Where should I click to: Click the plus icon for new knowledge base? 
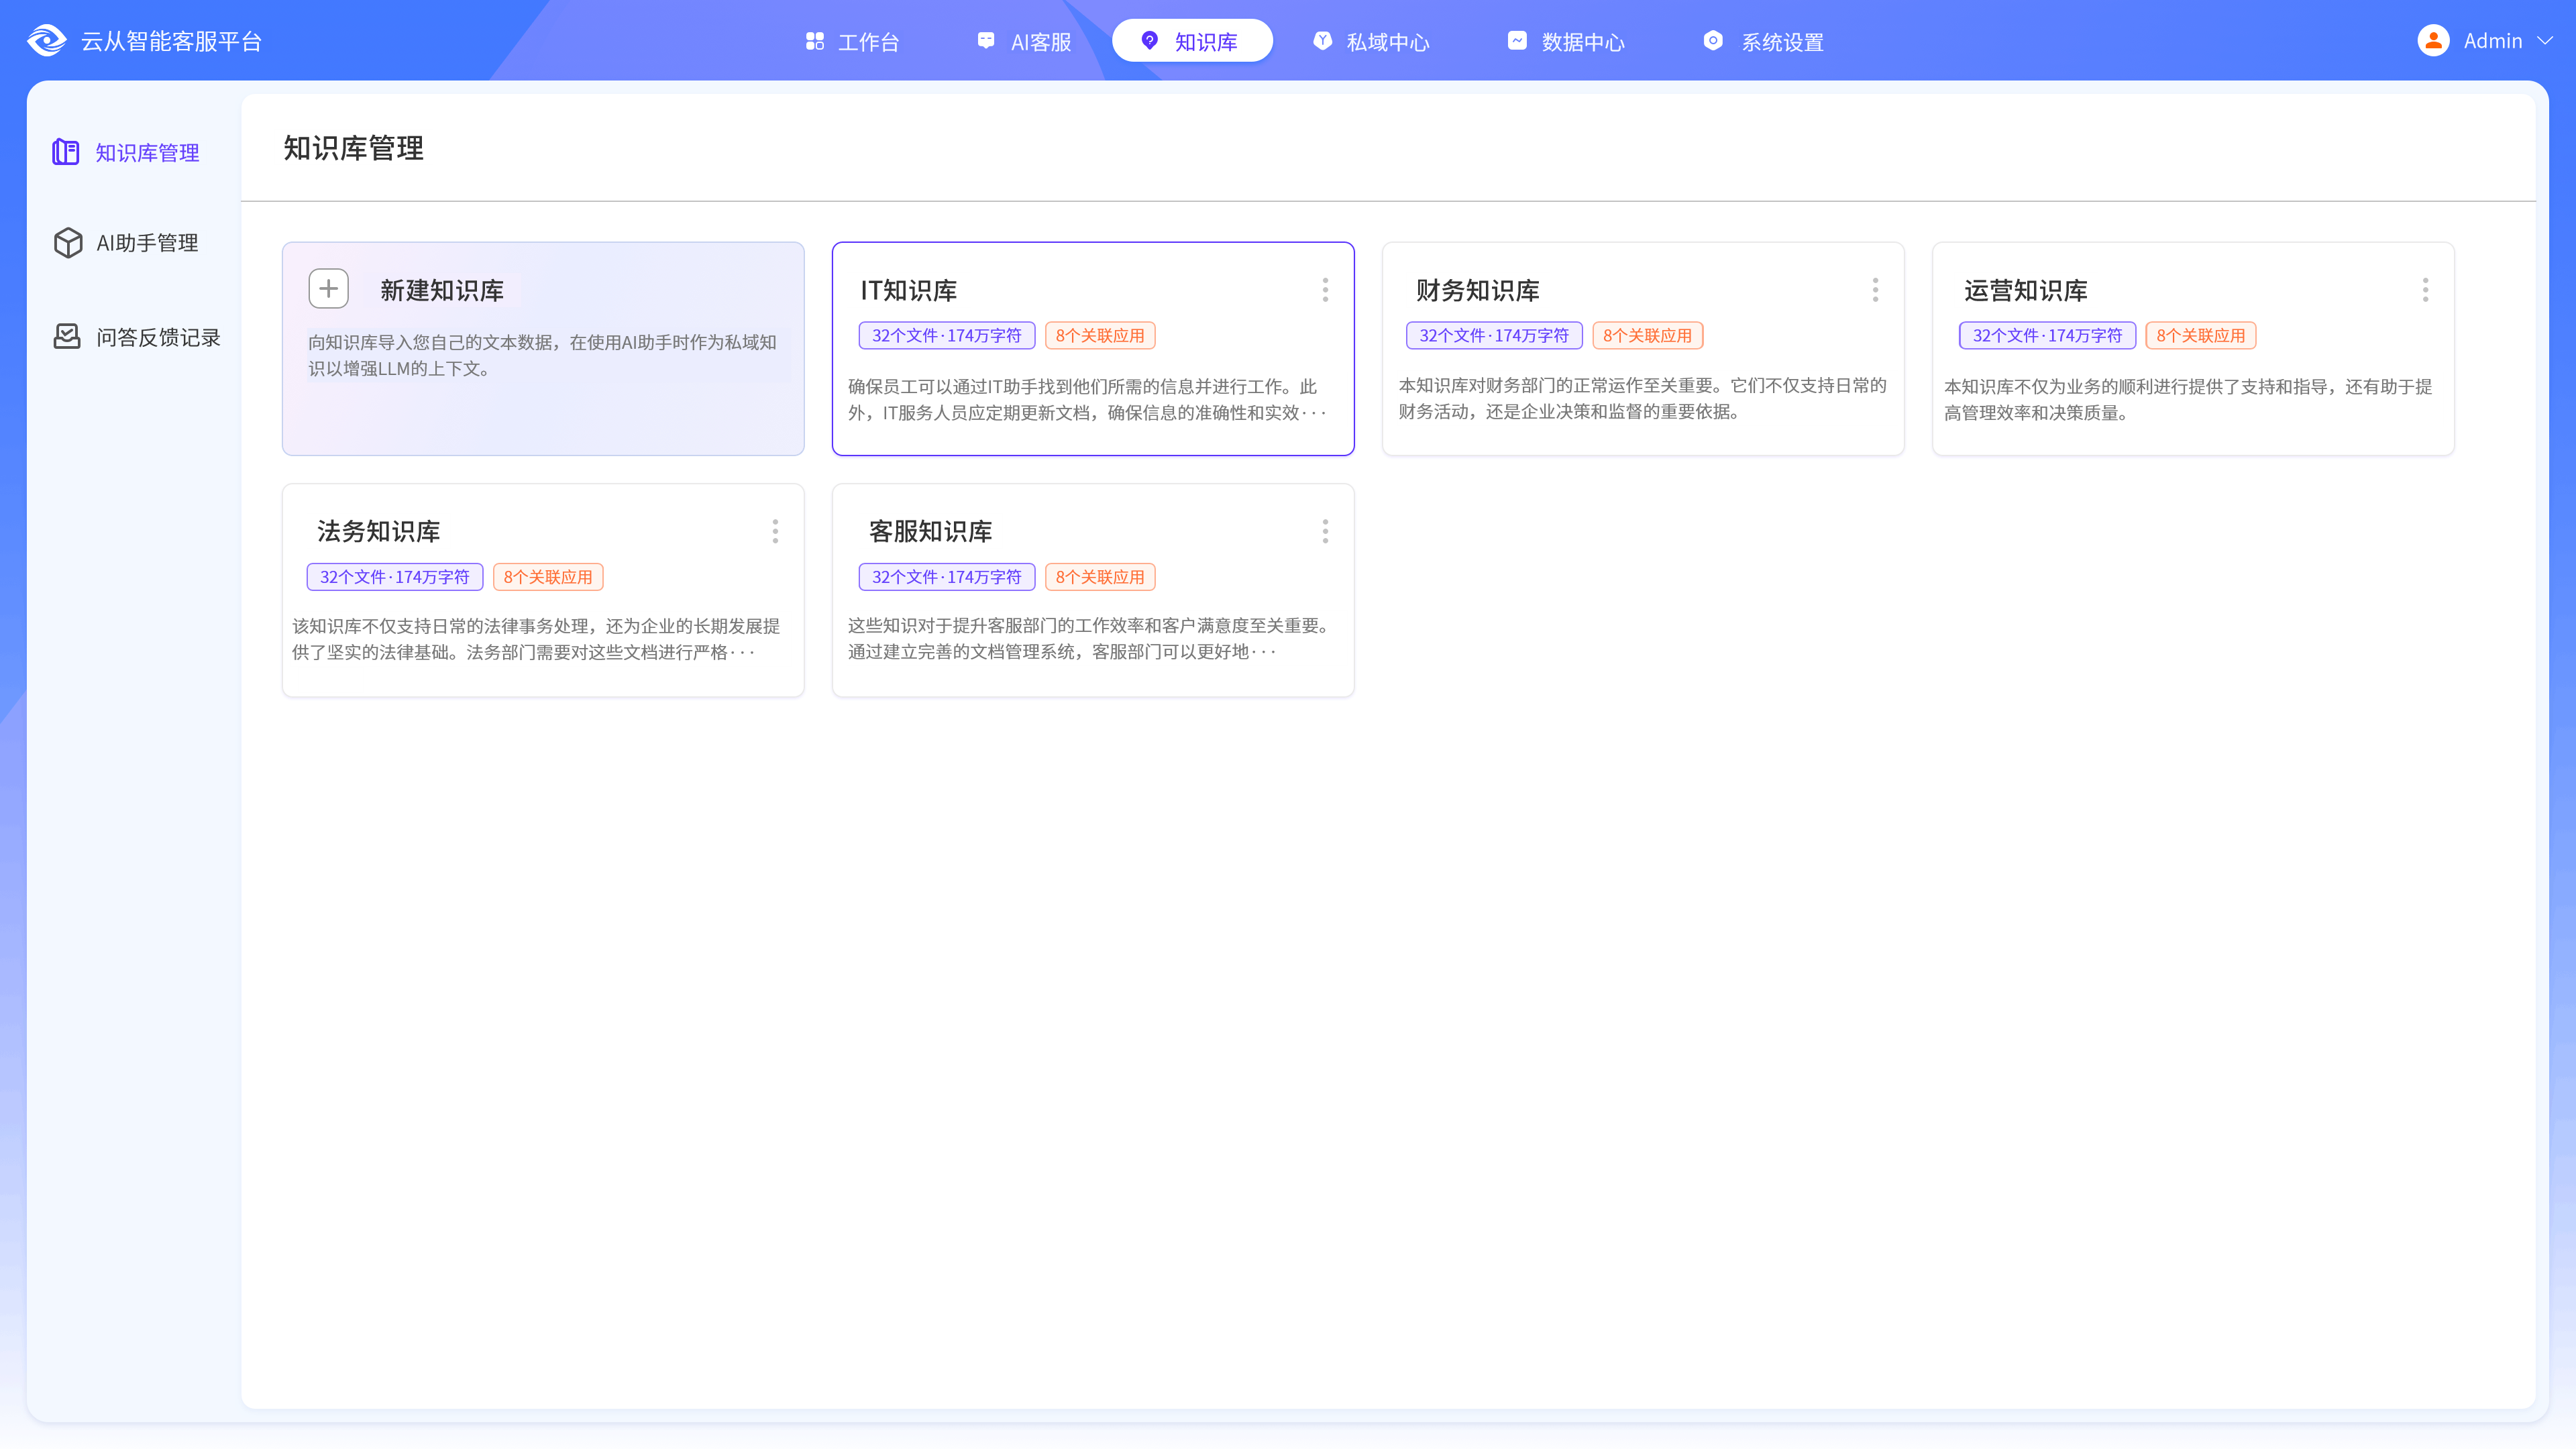pyautogui.click(x=328, y=289)
